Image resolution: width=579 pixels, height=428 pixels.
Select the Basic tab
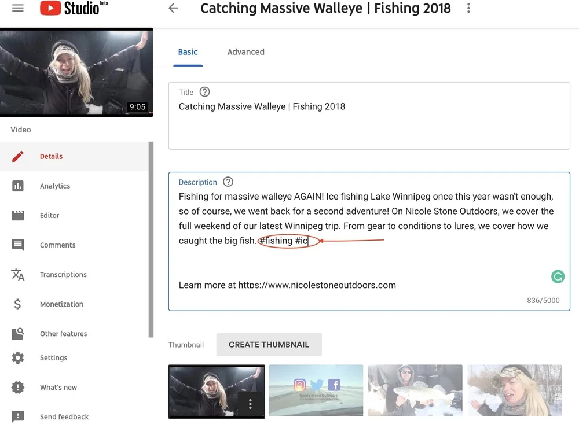pos(188,51)
